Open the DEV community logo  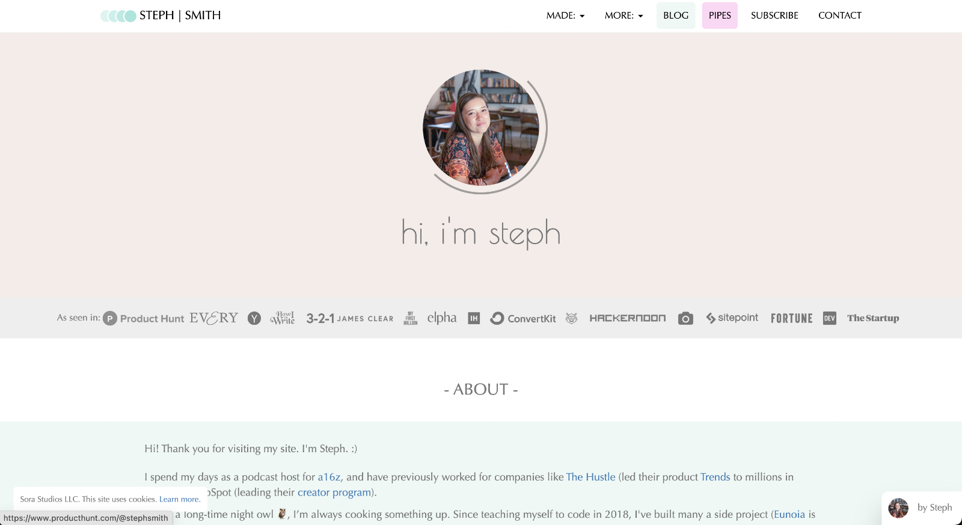(x=830, y=318)
